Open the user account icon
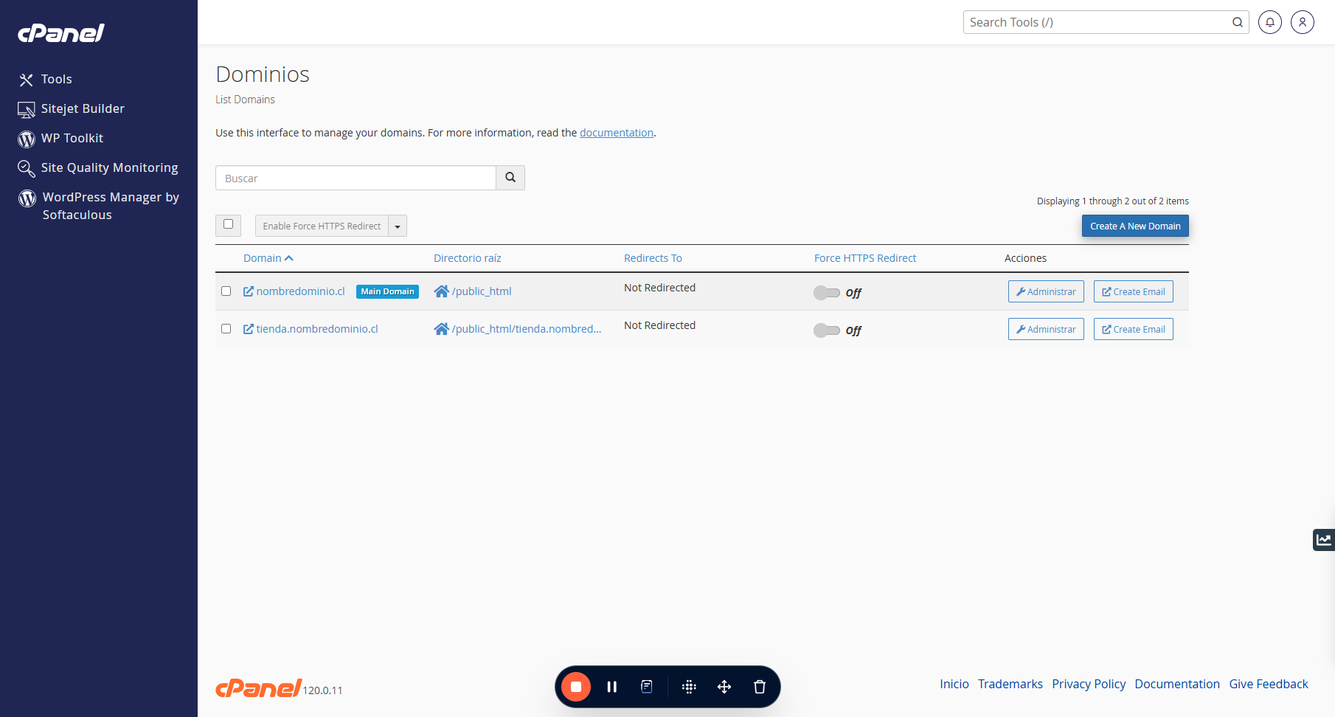This screenshot has height=717, width=1335. (x=1303, y=22)
